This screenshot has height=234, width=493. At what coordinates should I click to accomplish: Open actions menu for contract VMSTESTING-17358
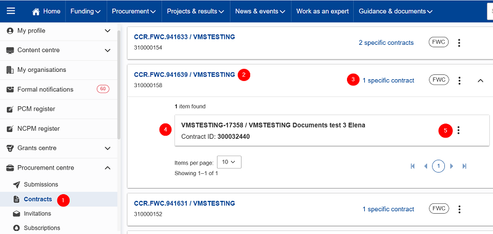click(458, 130)
